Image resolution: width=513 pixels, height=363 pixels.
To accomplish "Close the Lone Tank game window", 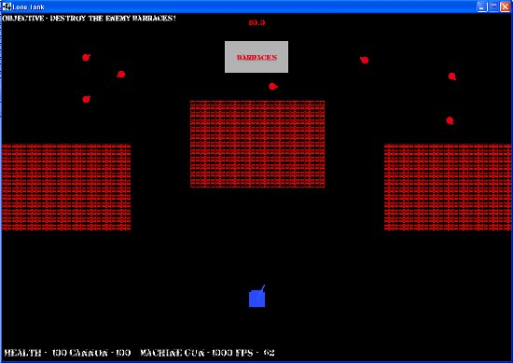I will 506,7.
